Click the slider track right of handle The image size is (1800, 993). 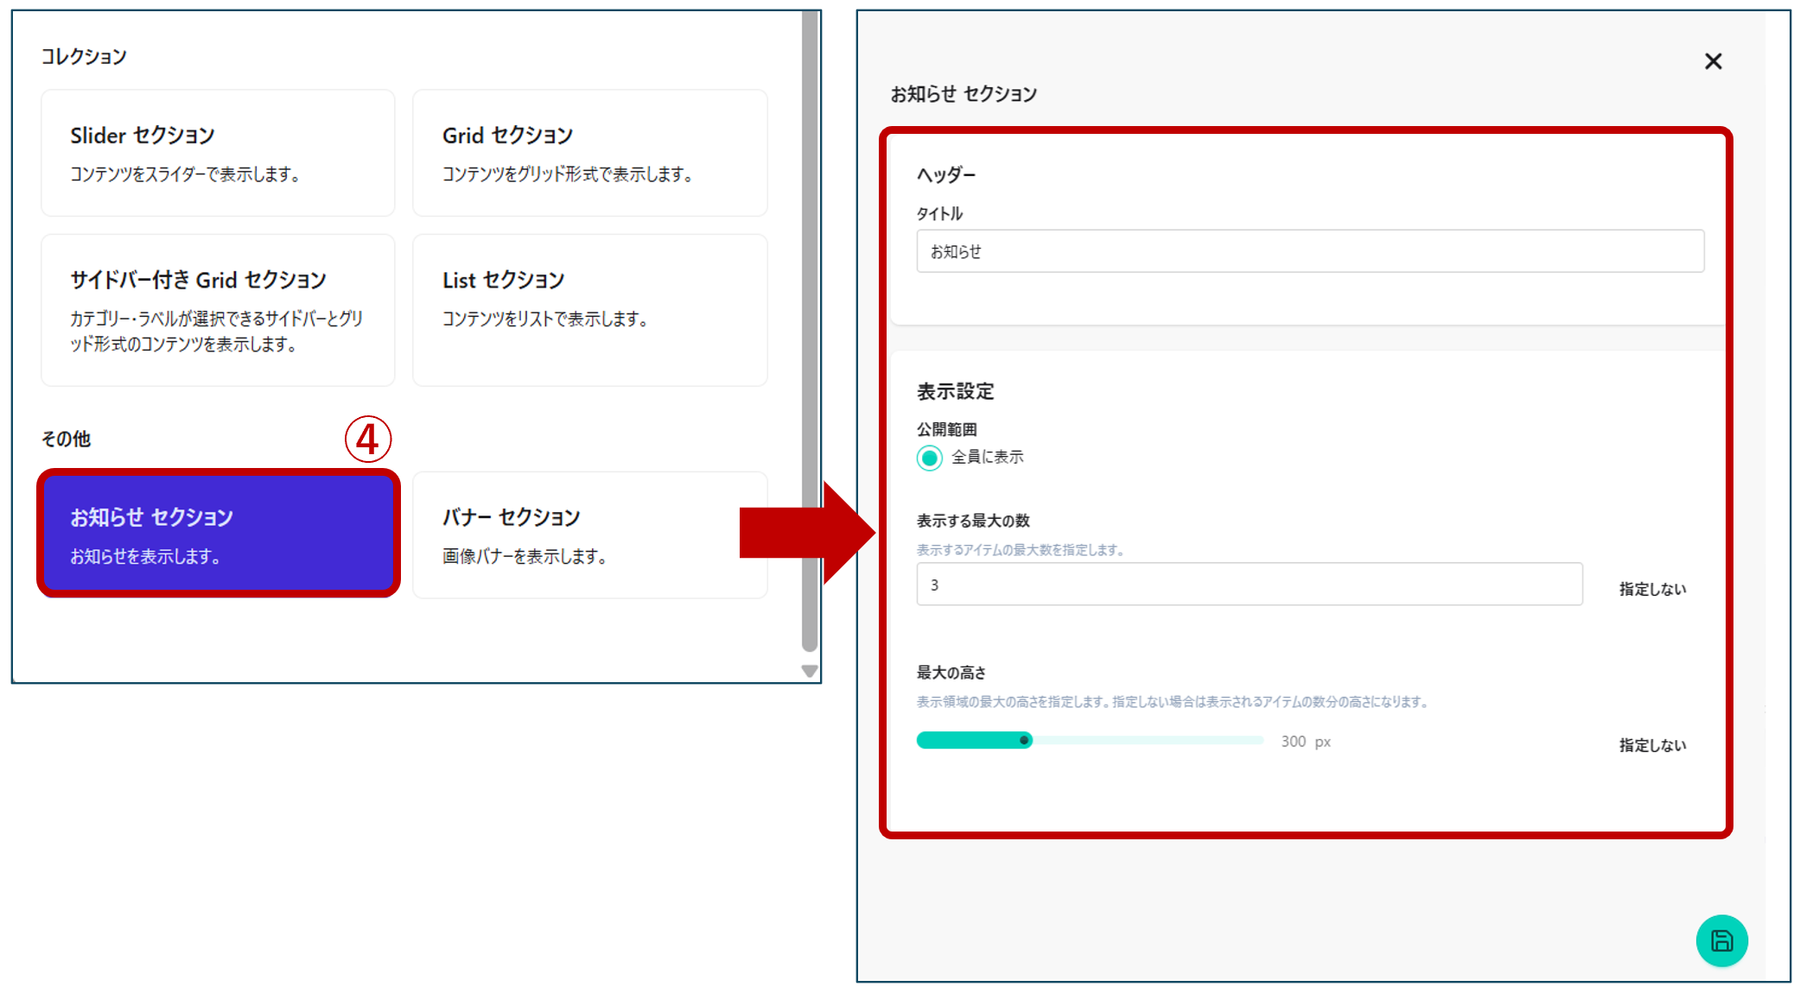point(1149,740)
